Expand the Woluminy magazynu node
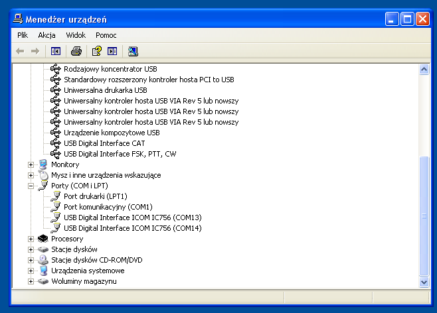Viewport: 437px width, 313px height. tap(31, 281)
